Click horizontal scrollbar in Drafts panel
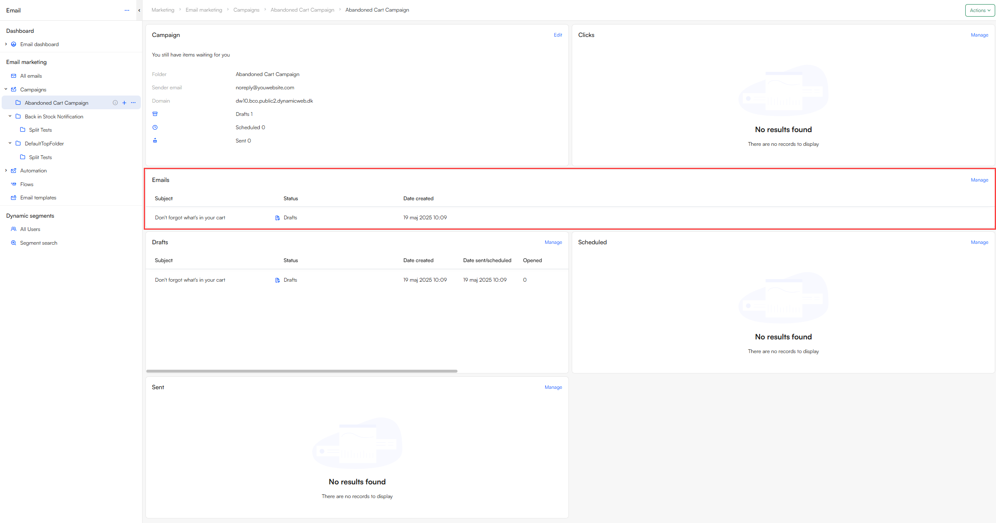Viewport: 996px width, 523px height. click(302, 371)
